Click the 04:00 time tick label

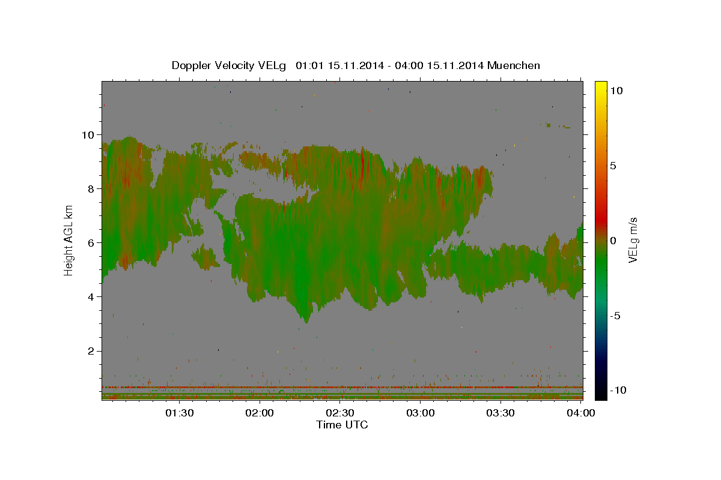pos(581,413)
